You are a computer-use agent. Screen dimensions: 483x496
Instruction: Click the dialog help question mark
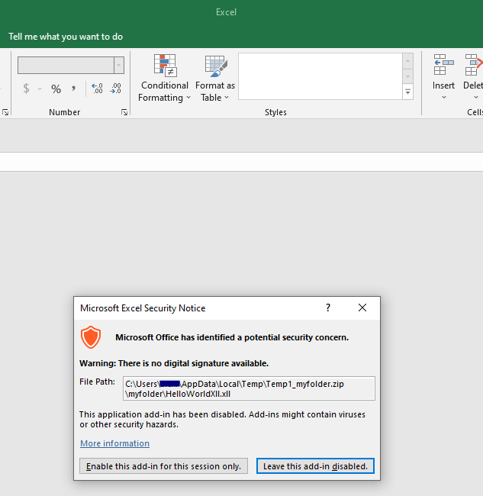(x=328, y=308)
